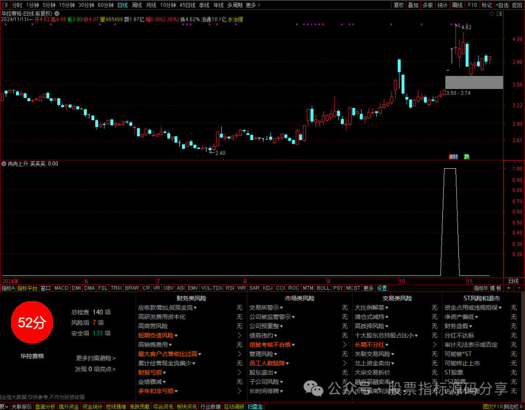Click the 画线 drawing tool button
Image resolution: width=525 pixels, height=410 pixels.
point(457,5)
